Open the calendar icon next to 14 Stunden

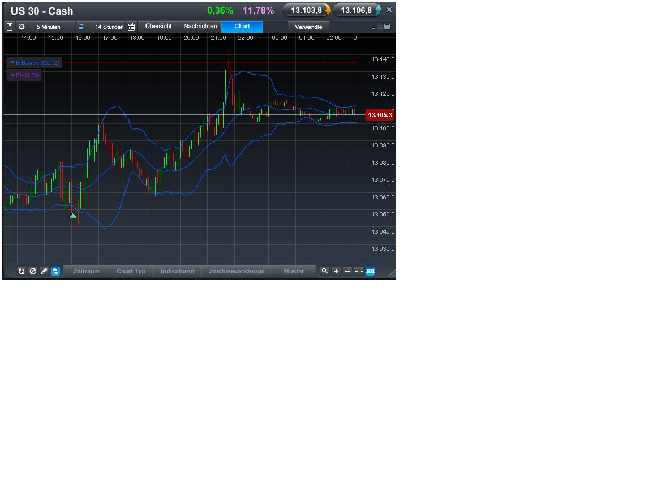pos(131,27)
